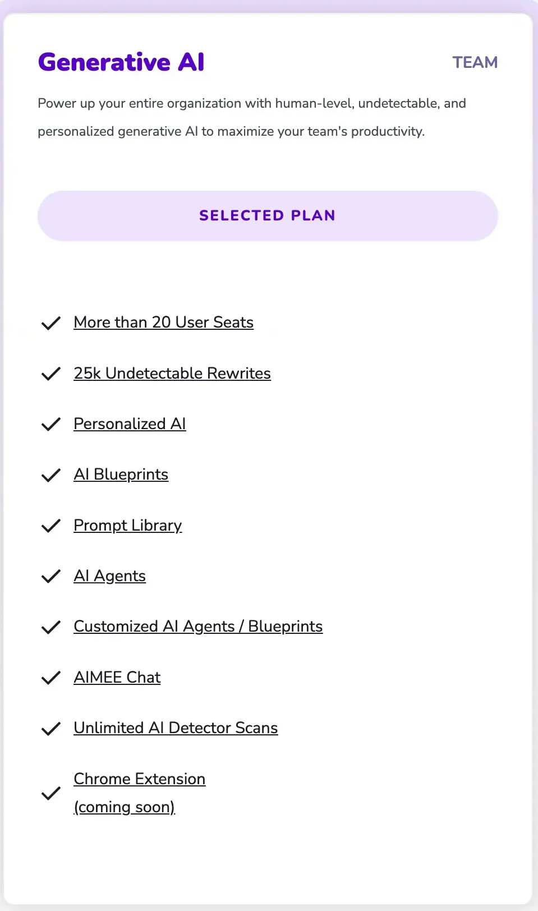Click the checkmark next to Unlimited AI Detector Scans
Image resolution: width=538 pixels, height=911 pixels.
point(51,729)
